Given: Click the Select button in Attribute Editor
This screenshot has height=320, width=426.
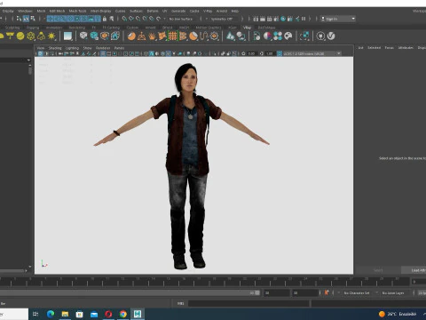Looking at the screenshot, I should (x=378, y=270).
